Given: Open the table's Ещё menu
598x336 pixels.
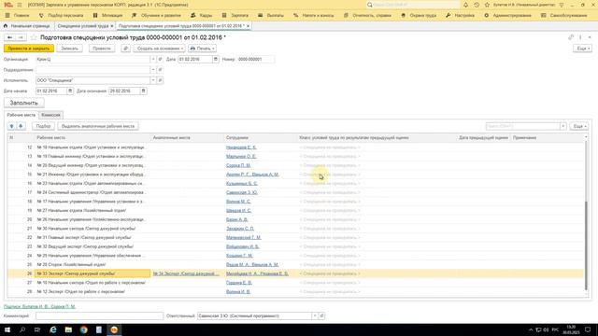Looking at the screenshot, I should pyautogui.click(x=579, y=126).
